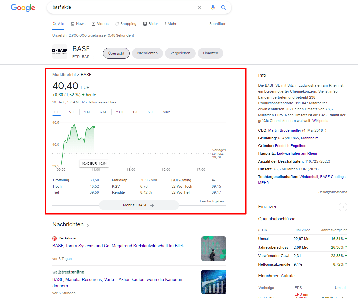The width and height of the screenshot is (358, 298).
Task: Click the MEHR link under Tochtergesellschaften
Action: [x=264, y=183]
